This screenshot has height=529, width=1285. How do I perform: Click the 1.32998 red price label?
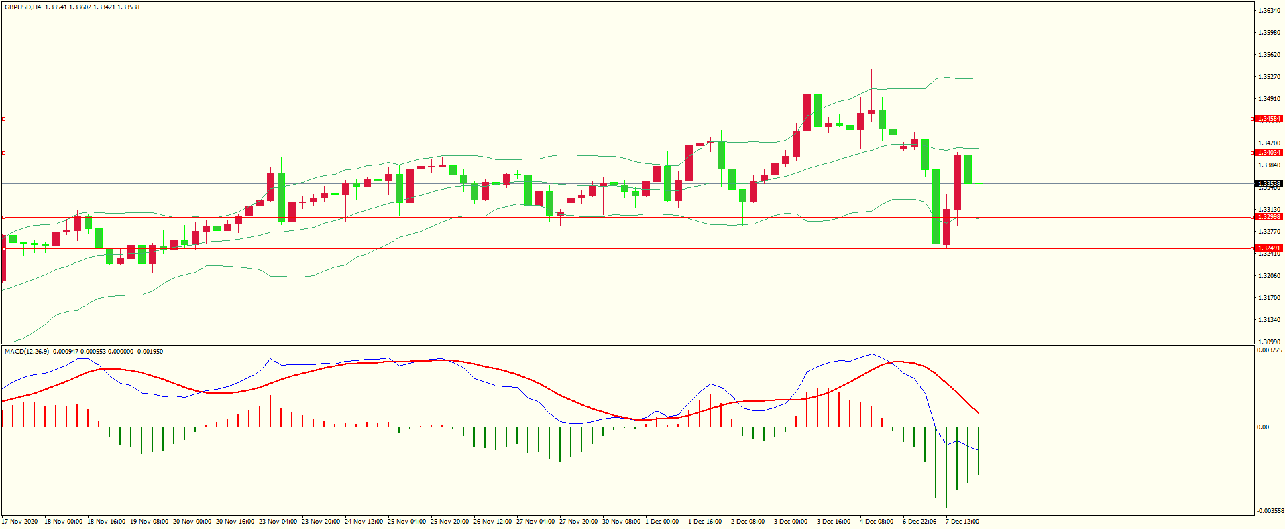[1268, 217]
